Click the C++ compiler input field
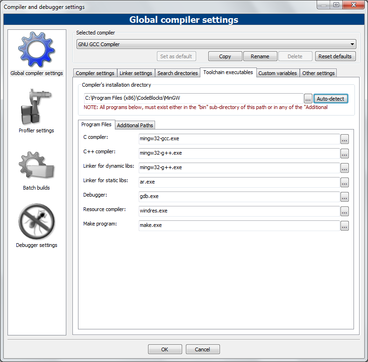This screenshot has width=368, height=362. pos(239,153)
